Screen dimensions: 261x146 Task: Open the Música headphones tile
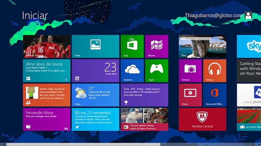215,71
